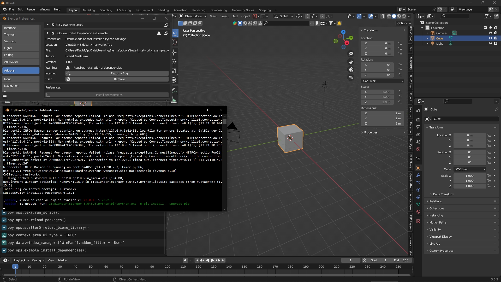Toggle camera view icon in viewport
The image size is (501, 282).
(351, 69)
